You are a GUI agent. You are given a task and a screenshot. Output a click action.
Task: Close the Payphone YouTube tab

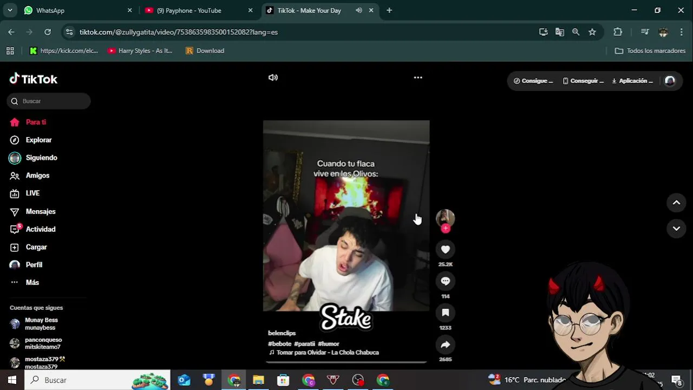(250, 10)
